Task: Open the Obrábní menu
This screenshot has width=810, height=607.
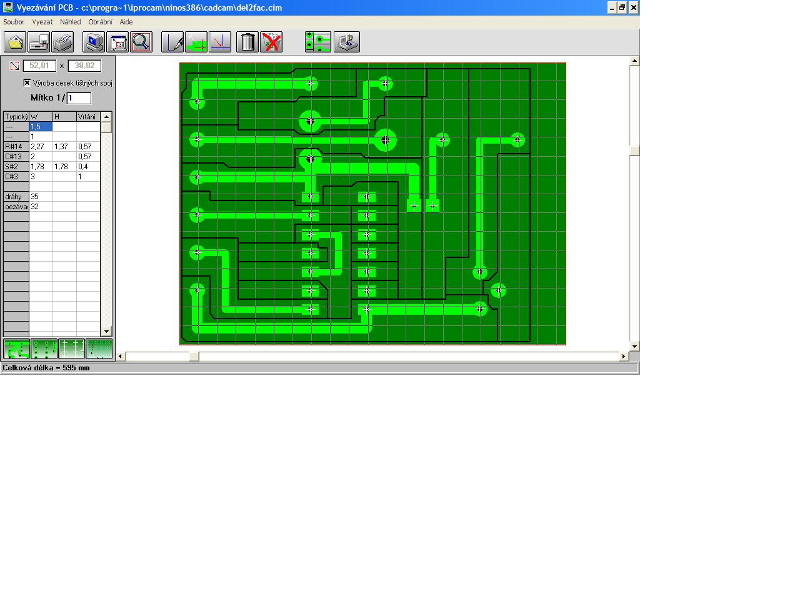Action: [x=100, y=22]
